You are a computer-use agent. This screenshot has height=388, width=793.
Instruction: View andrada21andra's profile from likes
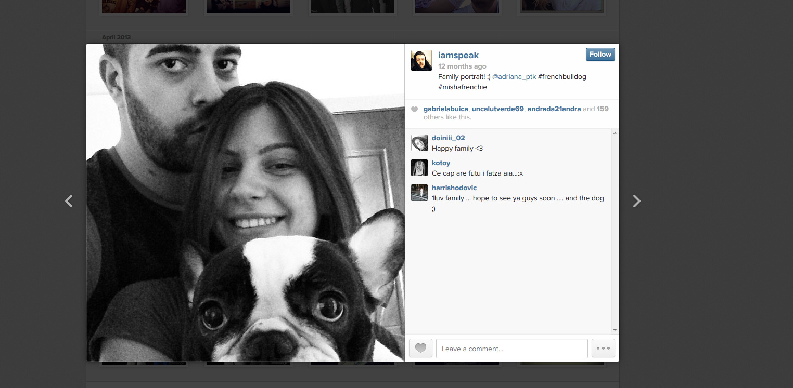tap(554, 109)
